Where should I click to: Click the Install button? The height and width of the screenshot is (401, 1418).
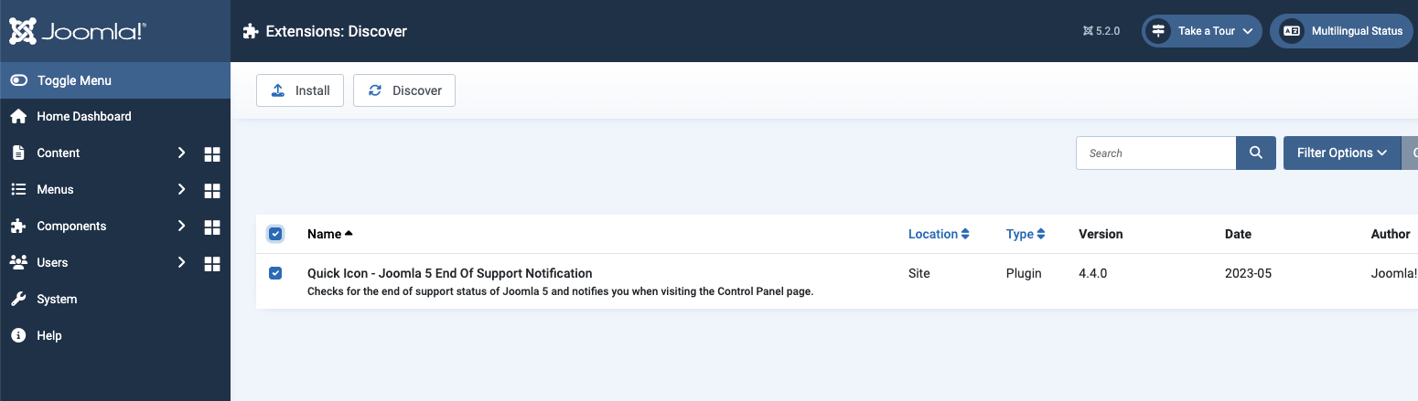[300, 90]
